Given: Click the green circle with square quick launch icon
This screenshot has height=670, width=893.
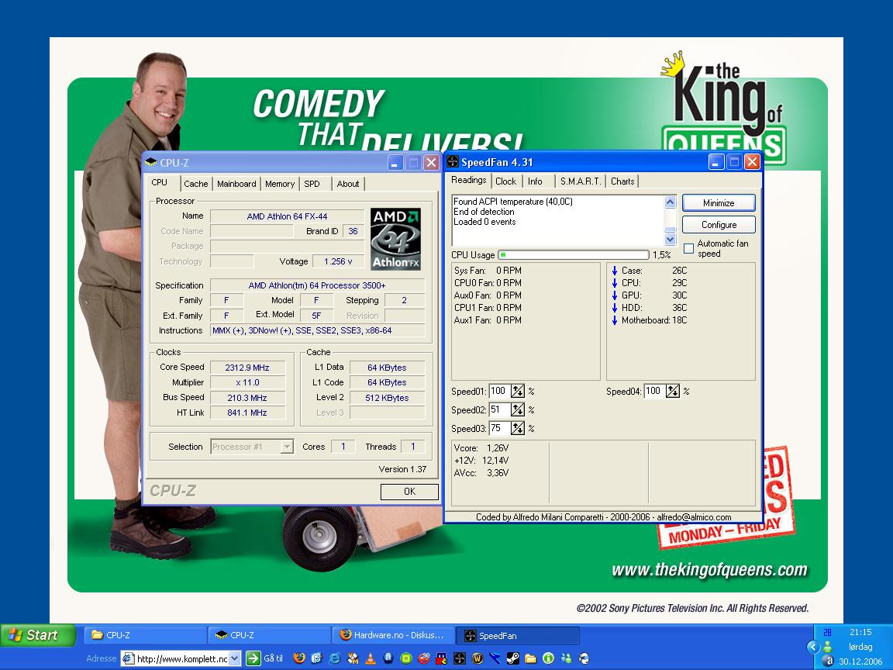Looking at the screenshot, I should pos(406,658).
